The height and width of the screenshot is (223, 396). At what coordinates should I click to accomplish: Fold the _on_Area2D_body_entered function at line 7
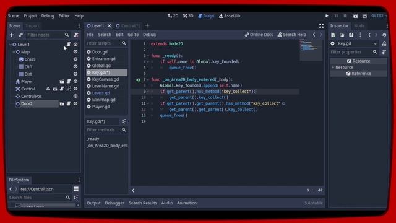click(148, 80)
